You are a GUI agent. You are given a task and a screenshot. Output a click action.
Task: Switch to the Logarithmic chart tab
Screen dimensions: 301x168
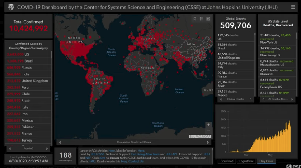click(x=246, y=161)
